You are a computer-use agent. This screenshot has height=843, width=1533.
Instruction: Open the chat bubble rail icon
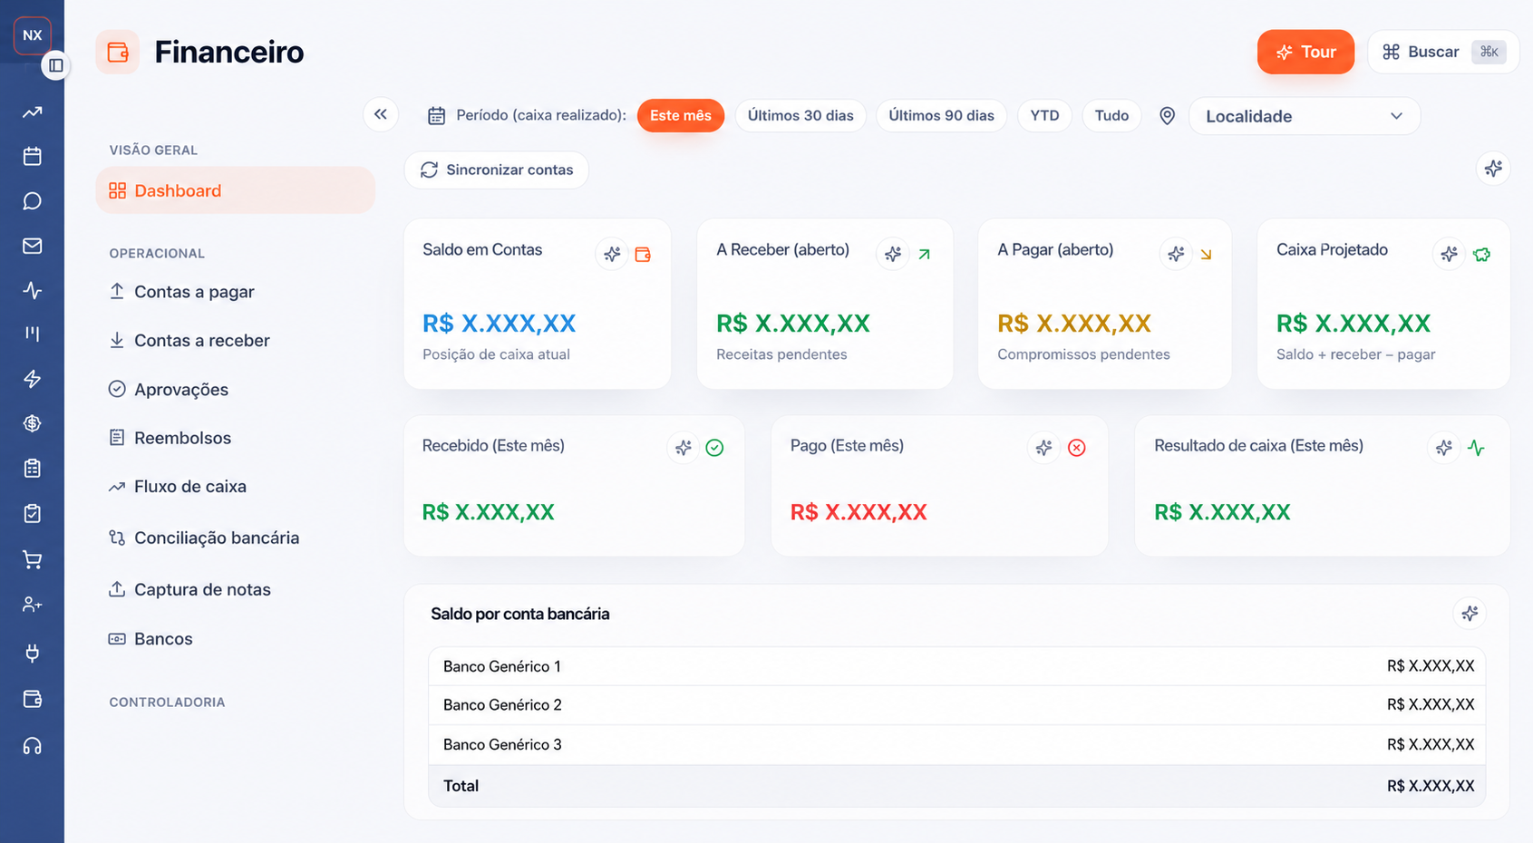[33, 201]
